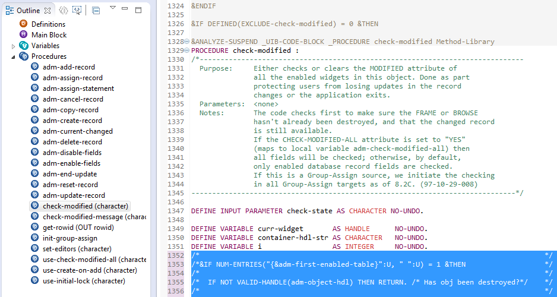Click the adm-disable-fields procedure icon
Image resolution: width=557 pixels, height=297 pixels.
coord(35,151)
